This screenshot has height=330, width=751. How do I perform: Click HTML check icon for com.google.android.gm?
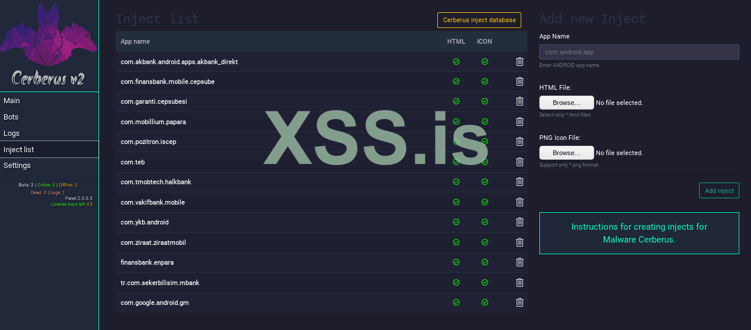pyautogui.click(x=456, y=303)
